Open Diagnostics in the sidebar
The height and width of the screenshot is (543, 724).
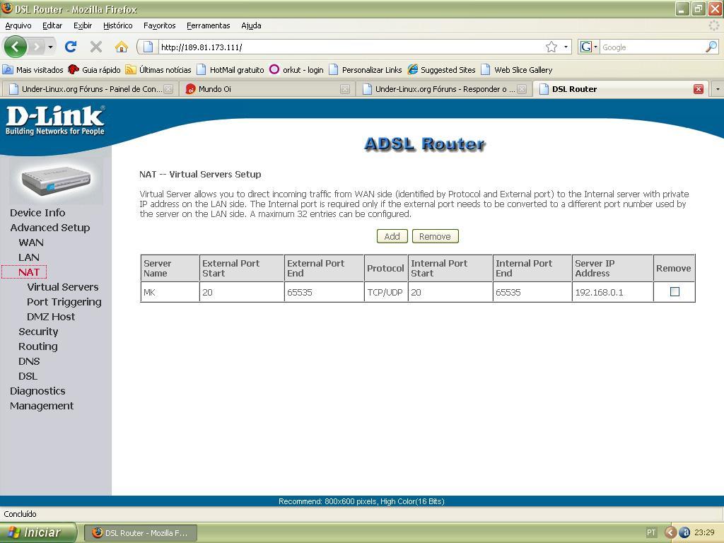(37, 391)
